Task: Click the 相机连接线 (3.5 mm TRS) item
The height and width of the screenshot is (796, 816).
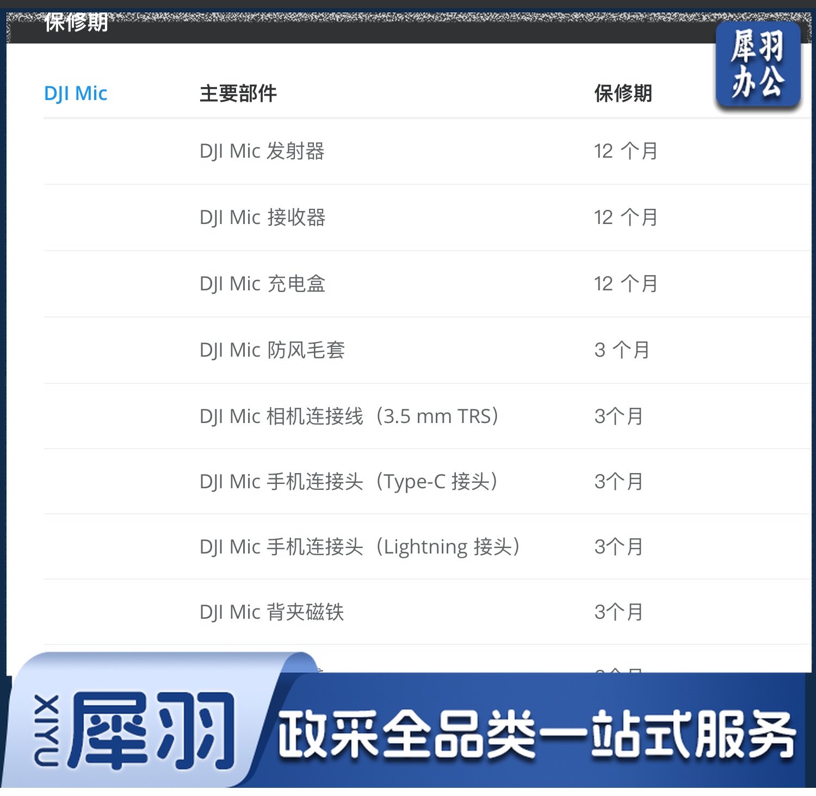Action: coord(349,416)
